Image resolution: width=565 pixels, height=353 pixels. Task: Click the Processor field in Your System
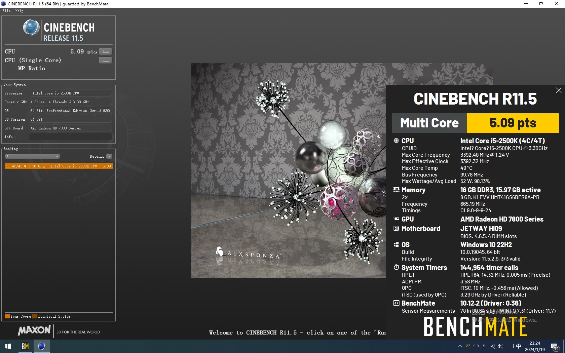click(70, 93)
